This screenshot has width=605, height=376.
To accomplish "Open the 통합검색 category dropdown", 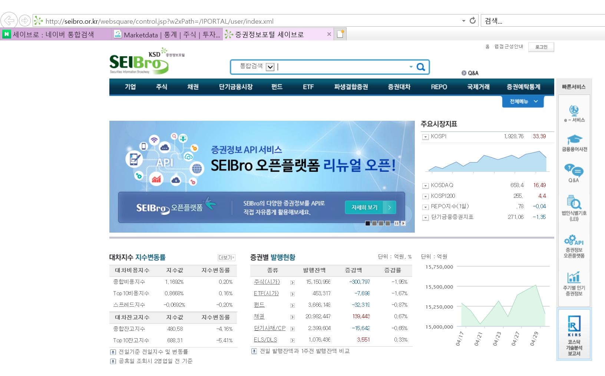I will coord(270,67).
